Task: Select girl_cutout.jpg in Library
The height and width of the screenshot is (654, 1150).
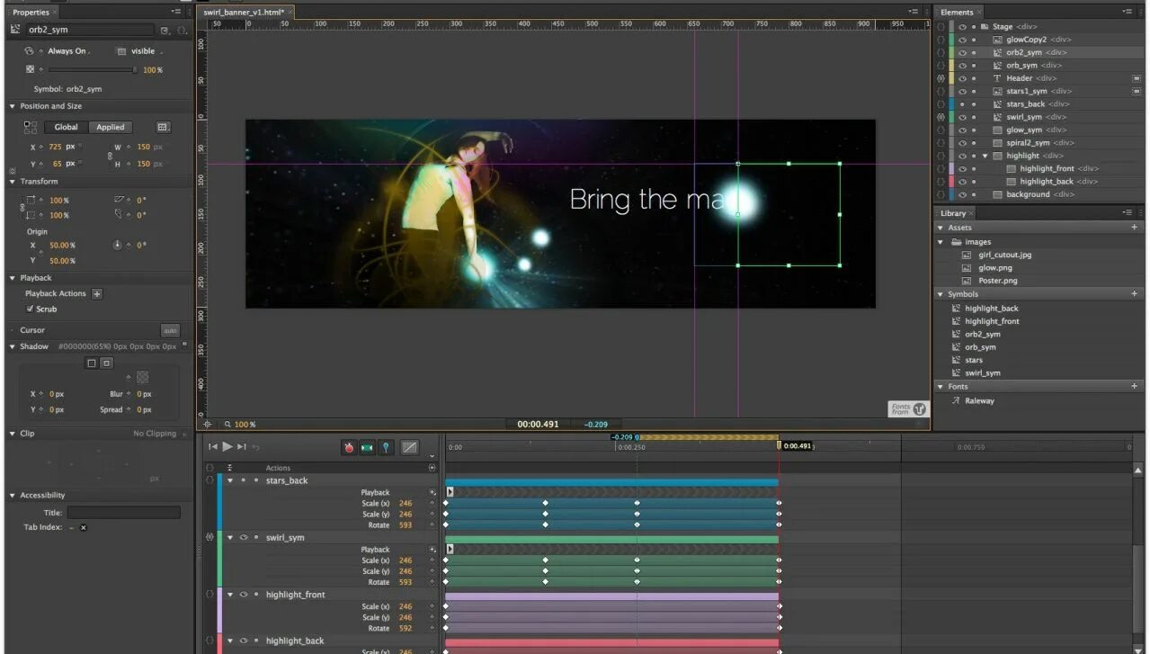Action: pos(1005,255)
